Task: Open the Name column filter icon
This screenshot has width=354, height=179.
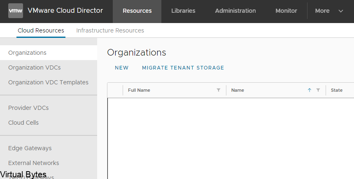Action: point(318,90)
